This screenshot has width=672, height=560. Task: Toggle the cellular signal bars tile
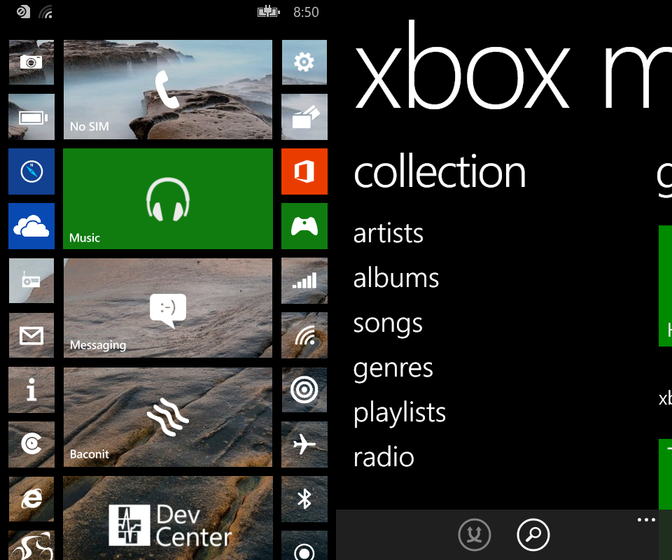pyautogui.click(x=304, y=281)
